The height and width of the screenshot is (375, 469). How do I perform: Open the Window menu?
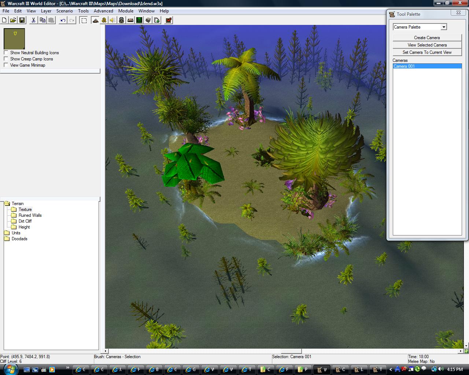click(147, 11)
